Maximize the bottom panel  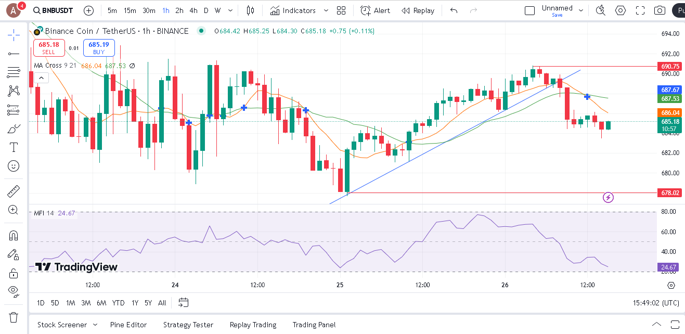(x=675, y=325)
